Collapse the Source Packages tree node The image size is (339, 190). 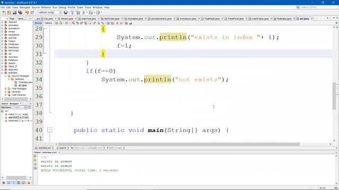(x=6, y=76)
